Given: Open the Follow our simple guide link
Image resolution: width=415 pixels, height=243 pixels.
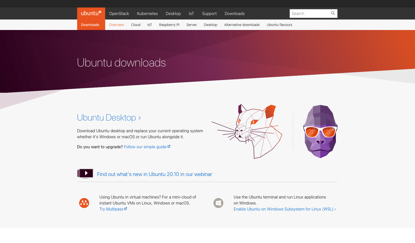Looking at the screenshot, I should (x=147, y=147).
